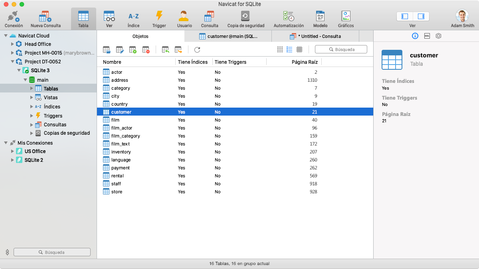
Task: Open the Modelo tool in the toolbar
Action: tap(320, 18)
